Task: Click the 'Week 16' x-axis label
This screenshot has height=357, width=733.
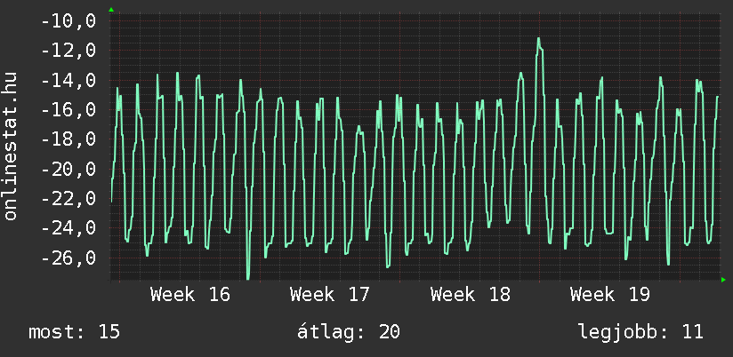Action: 190,295
